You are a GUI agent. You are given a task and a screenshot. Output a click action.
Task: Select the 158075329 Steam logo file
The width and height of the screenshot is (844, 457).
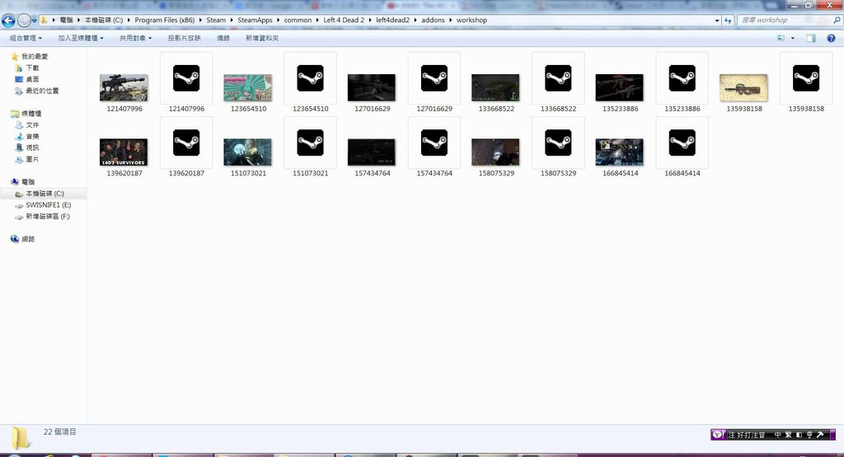(x=558, y=143)
